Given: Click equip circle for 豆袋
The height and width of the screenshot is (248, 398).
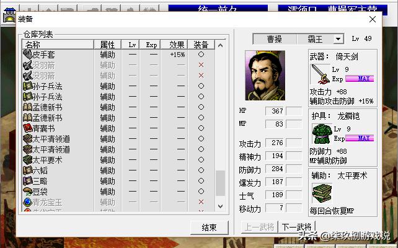Looking at the screenshot, I should click(201, 192).
